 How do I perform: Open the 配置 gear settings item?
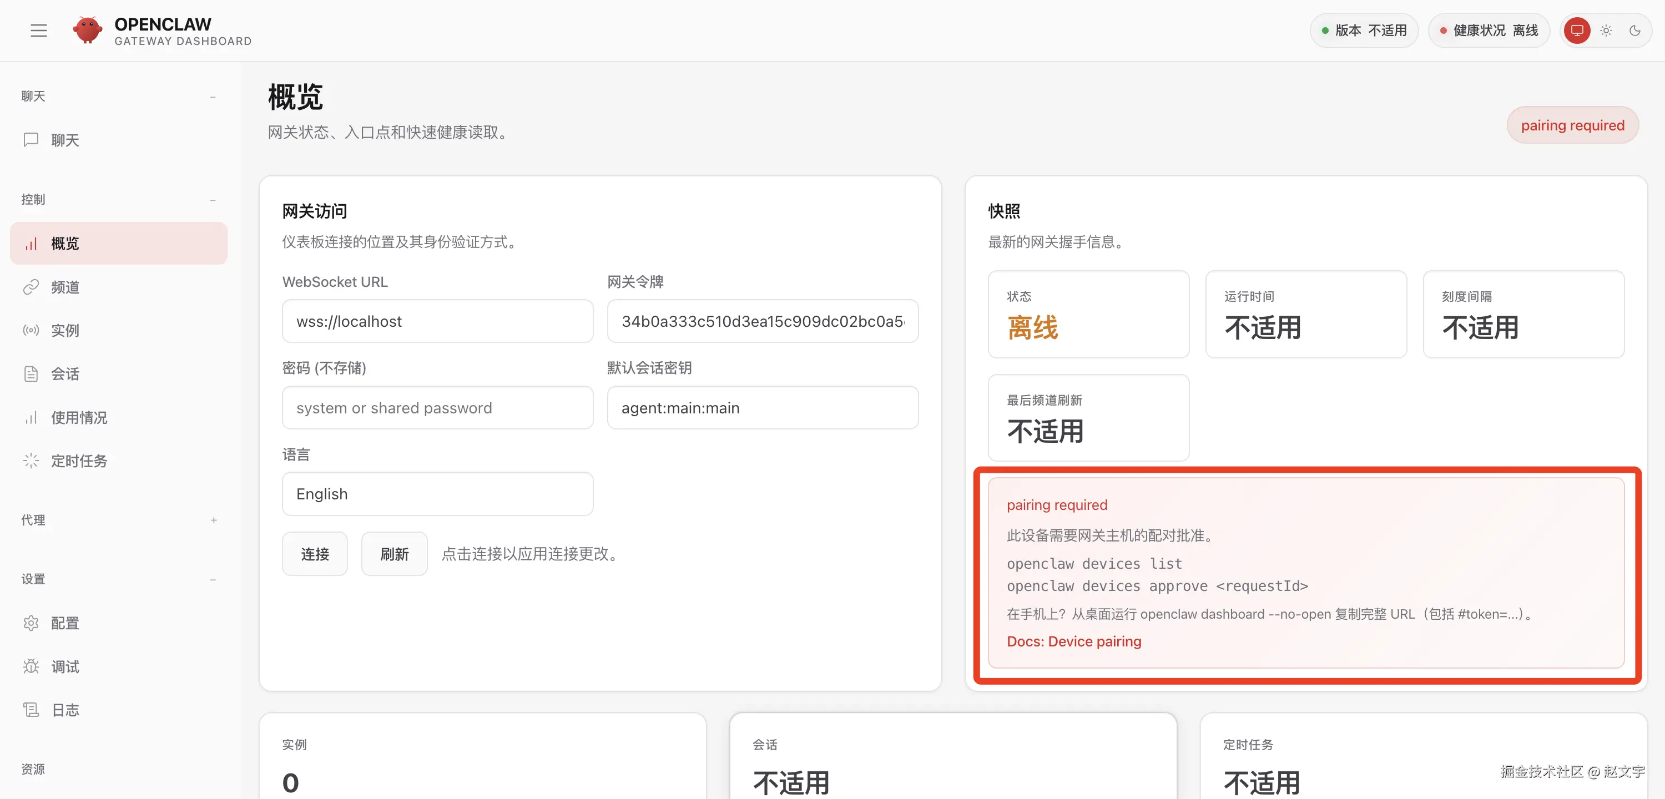point(31,623)
